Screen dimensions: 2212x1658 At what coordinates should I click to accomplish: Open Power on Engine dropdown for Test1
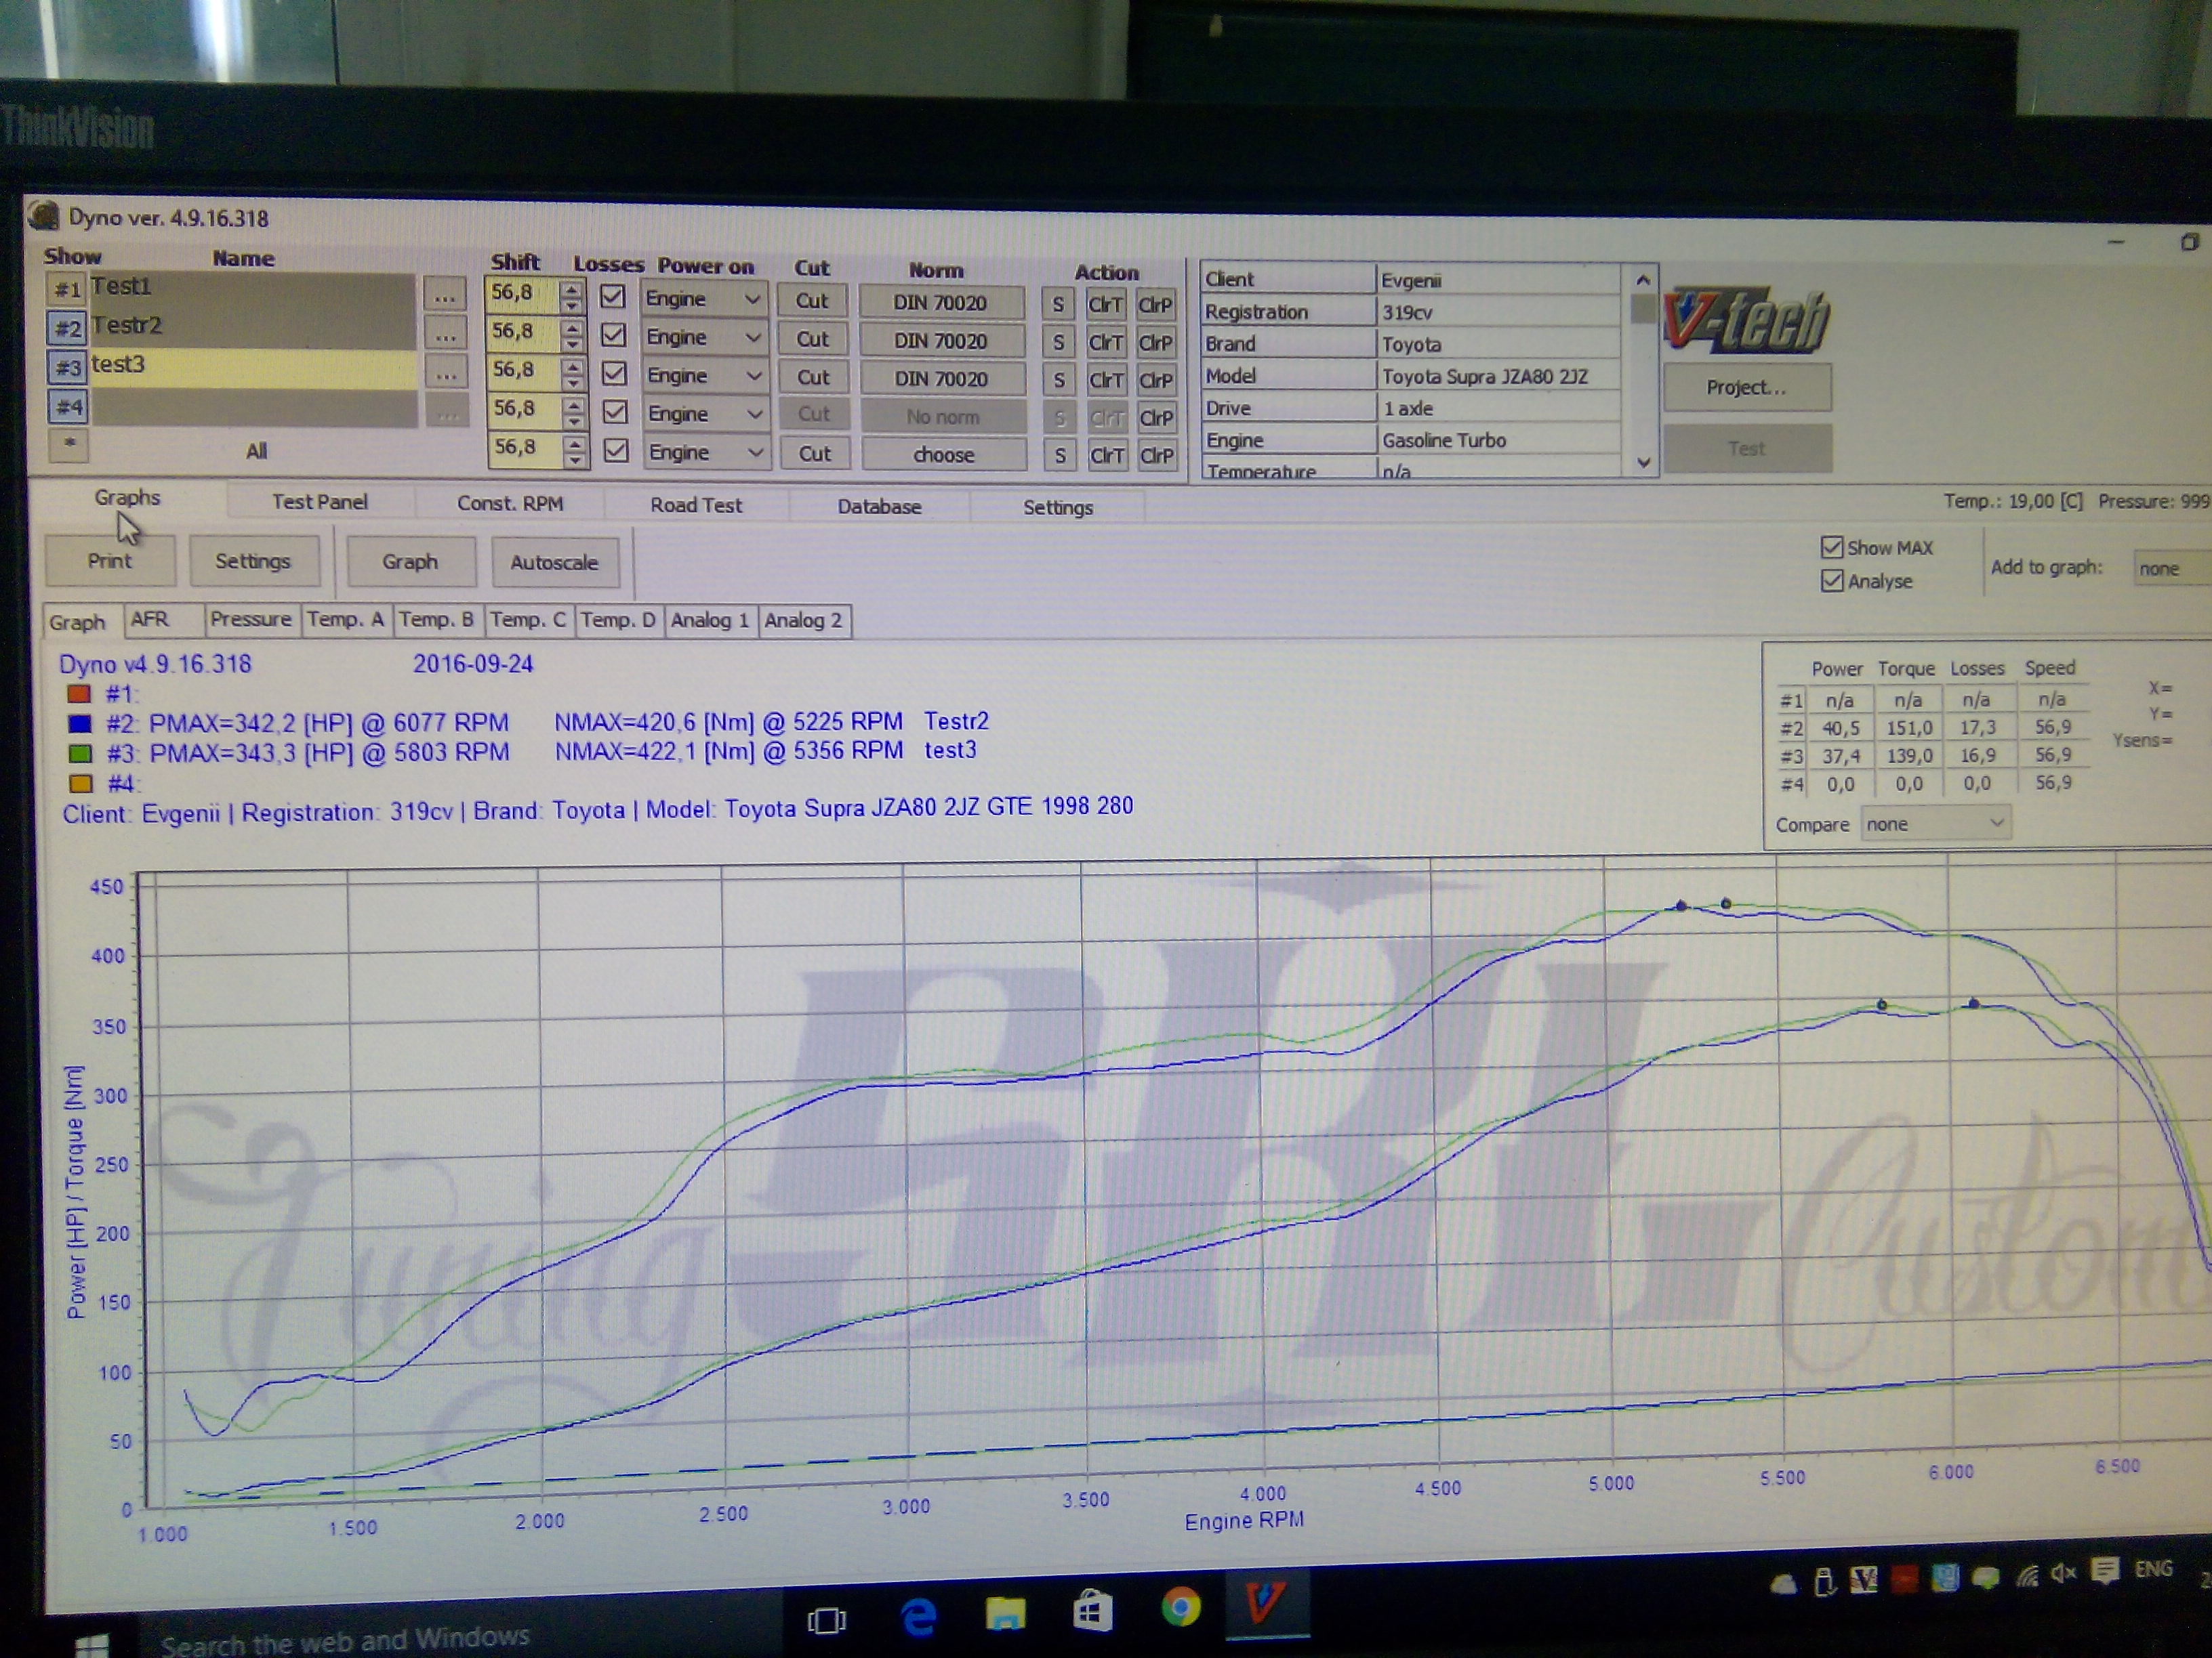752,299
